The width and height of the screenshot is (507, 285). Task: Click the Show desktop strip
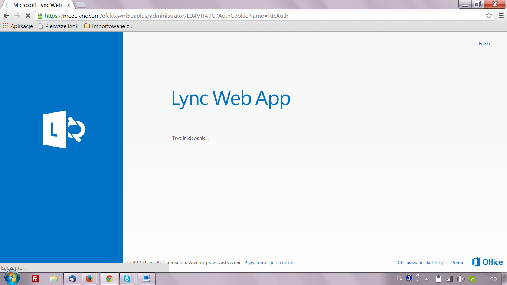504,279
